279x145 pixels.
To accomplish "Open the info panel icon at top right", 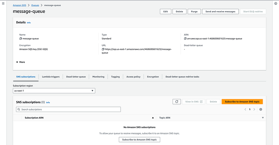I will point(276,3).
